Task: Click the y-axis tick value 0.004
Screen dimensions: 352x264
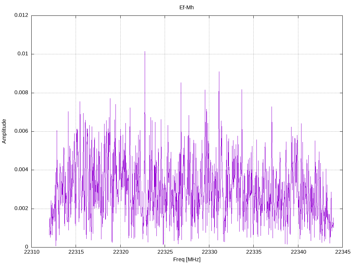Action: [21, 170]
